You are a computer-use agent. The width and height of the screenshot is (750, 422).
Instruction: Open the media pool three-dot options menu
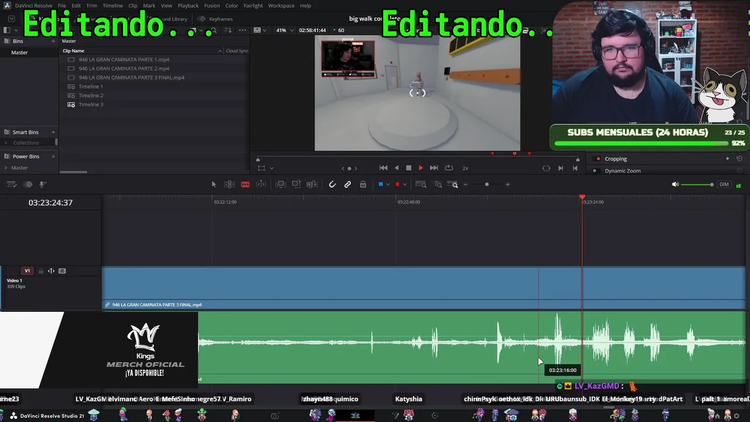pyautogui.click(x=244, y=30)
